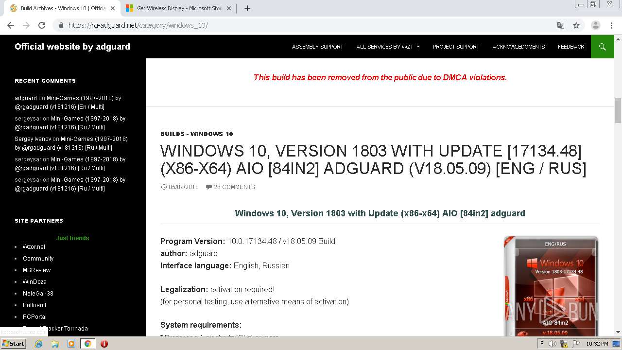Close the Get Wireless Display tab
This screenshot has height=350, width=622.
point(228,8)
